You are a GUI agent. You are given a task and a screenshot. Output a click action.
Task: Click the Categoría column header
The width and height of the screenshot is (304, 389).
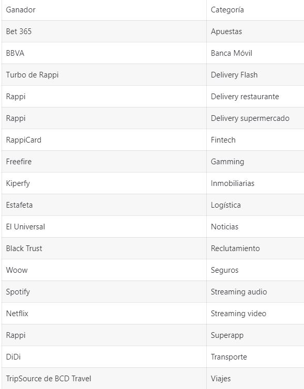[x=255, y=10]
